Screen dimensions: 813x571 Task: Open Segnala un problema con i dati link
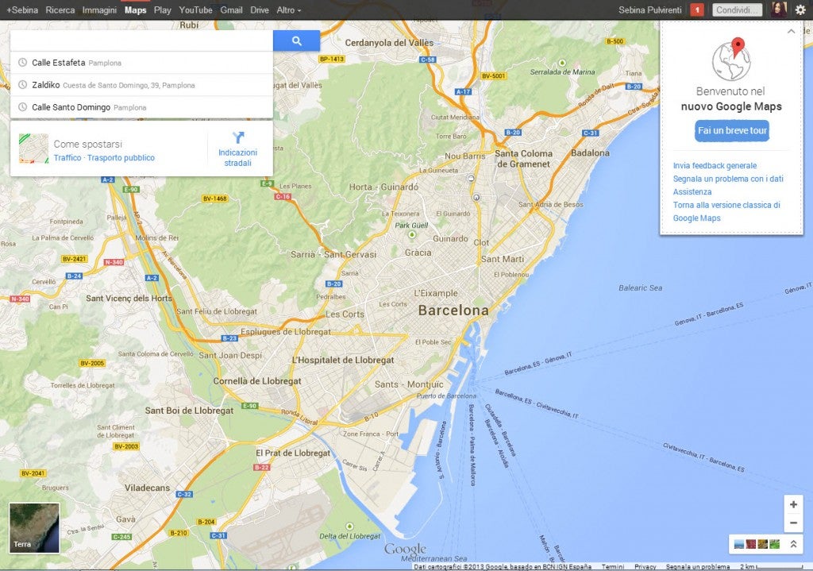728,179
